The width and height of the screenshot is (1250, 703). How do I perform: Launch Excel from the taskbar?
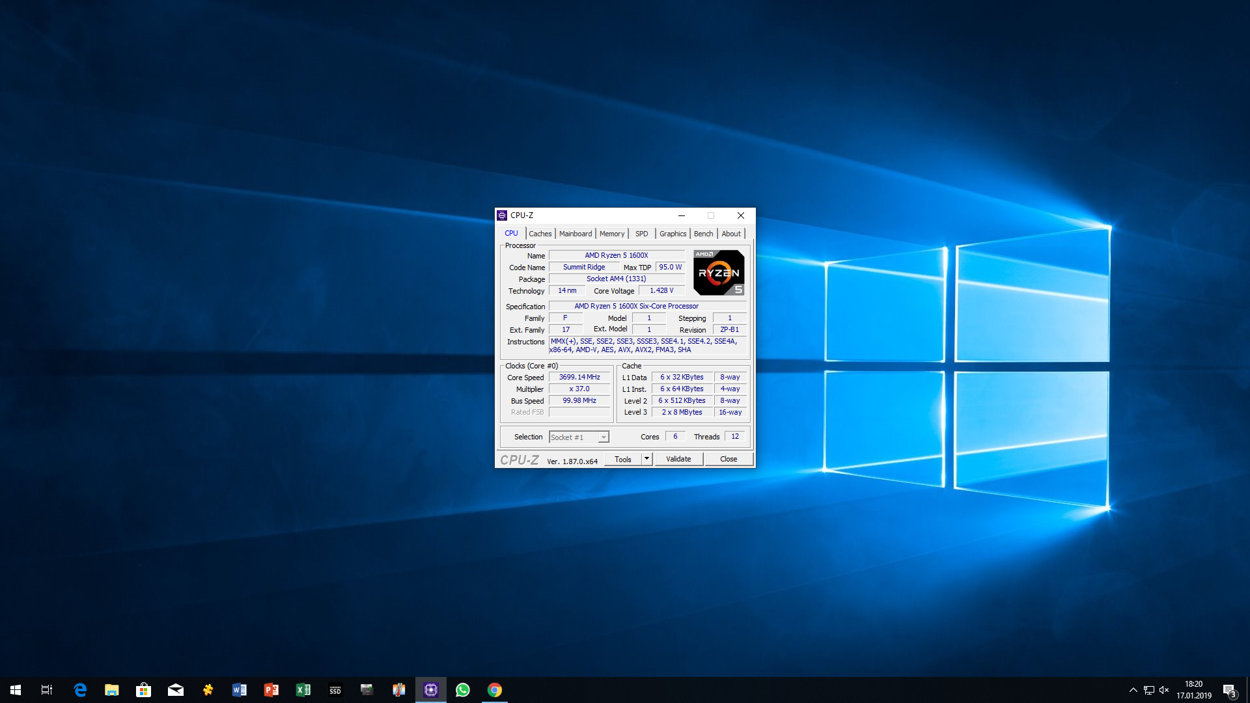(x=303, y=690)
